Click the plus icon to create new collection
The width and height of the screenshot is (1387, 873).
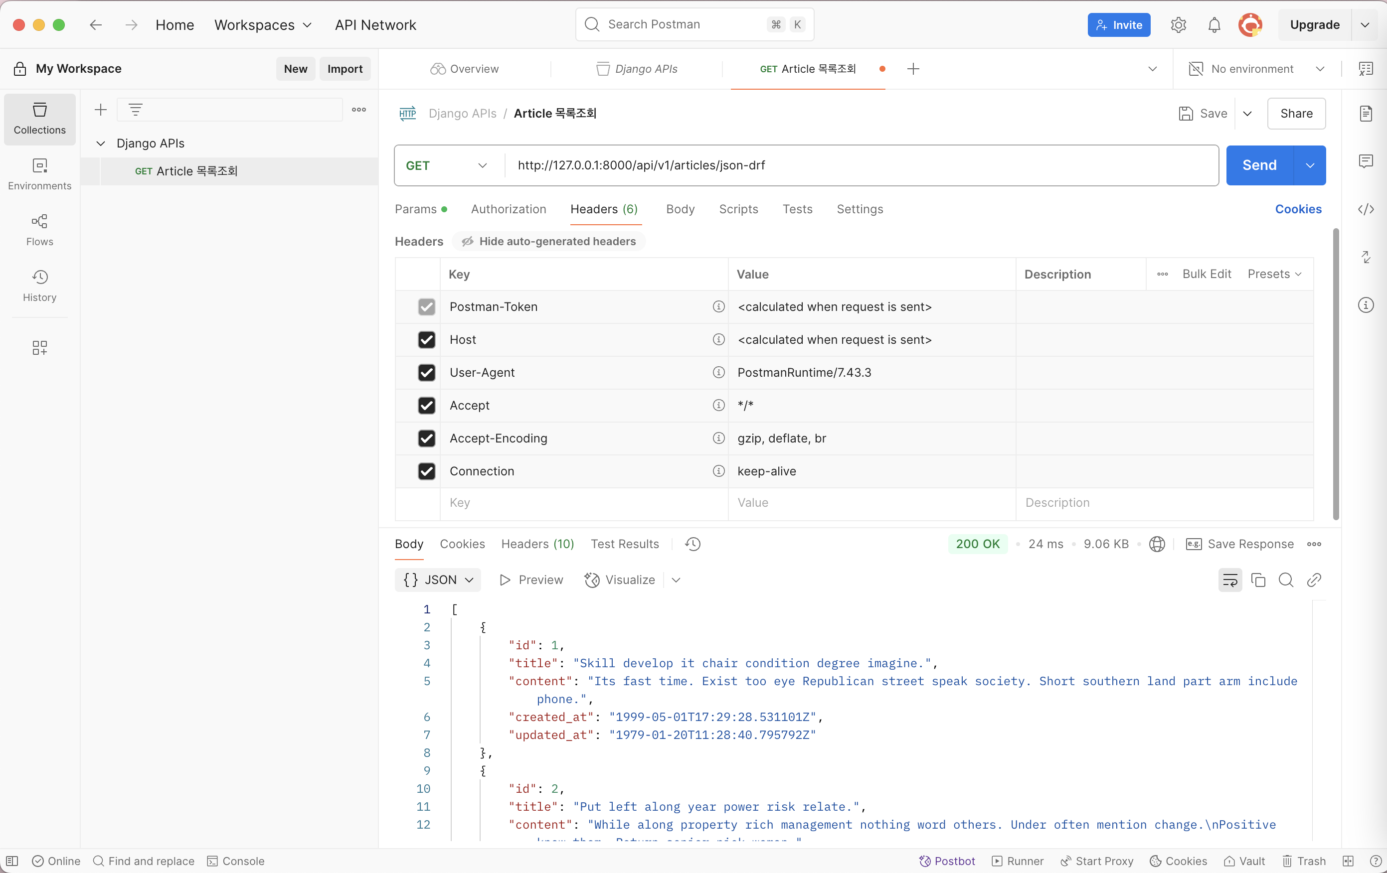[x=101, y=110]
